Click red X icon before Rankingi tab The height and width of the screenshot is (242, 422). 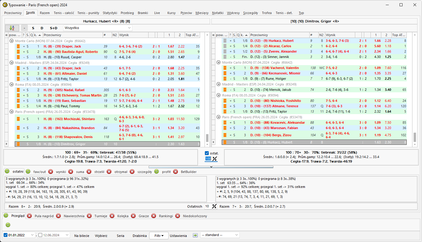(x=153, y=216)
